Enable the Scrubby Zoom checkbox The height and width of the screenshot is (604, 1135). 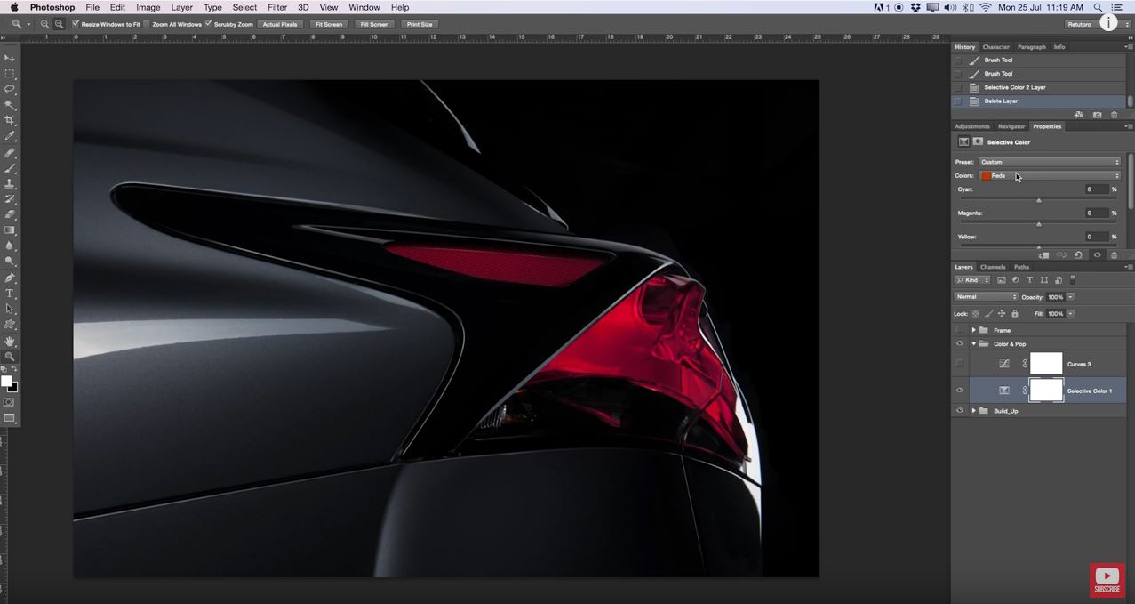tap(208, 24)
